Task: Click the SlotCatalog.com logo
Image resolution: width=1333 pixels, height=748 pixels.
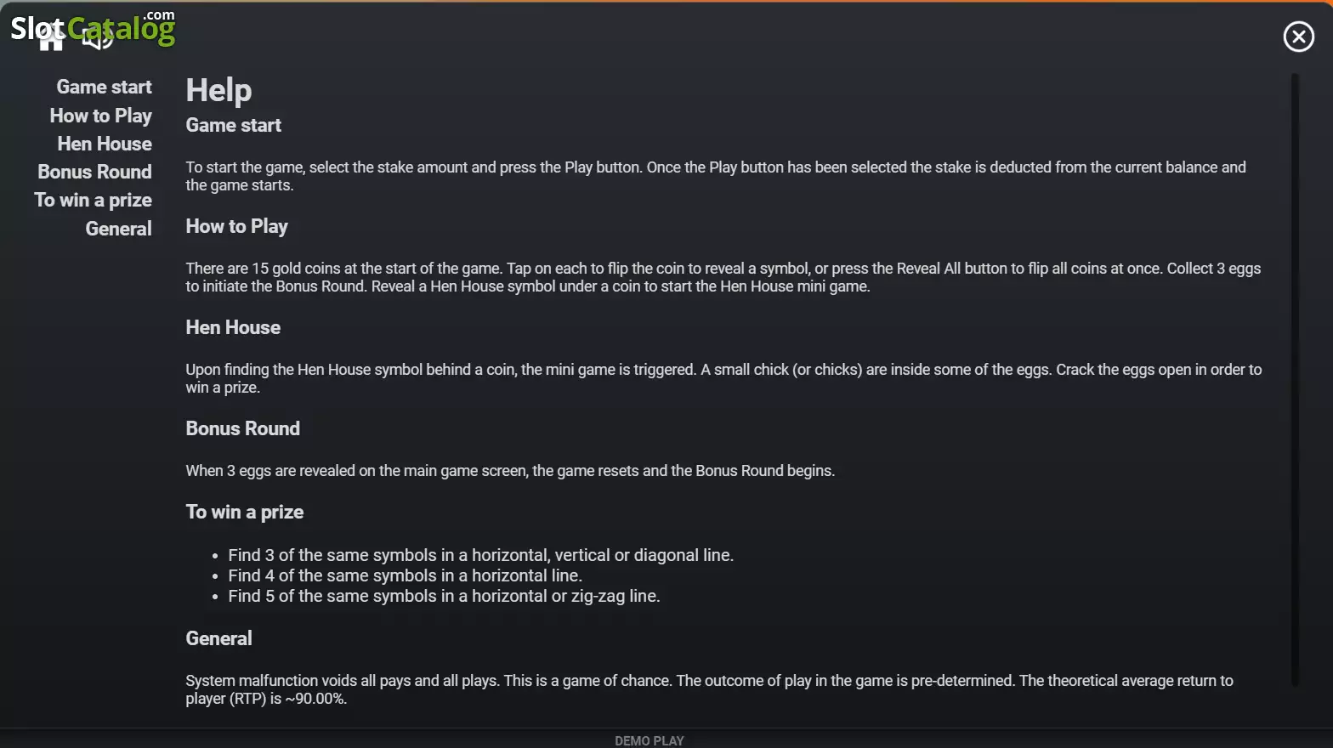Action: [x=92, y=28]
